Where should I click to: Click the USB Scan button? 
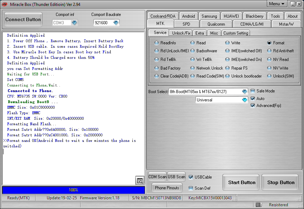tap(176, 177)
